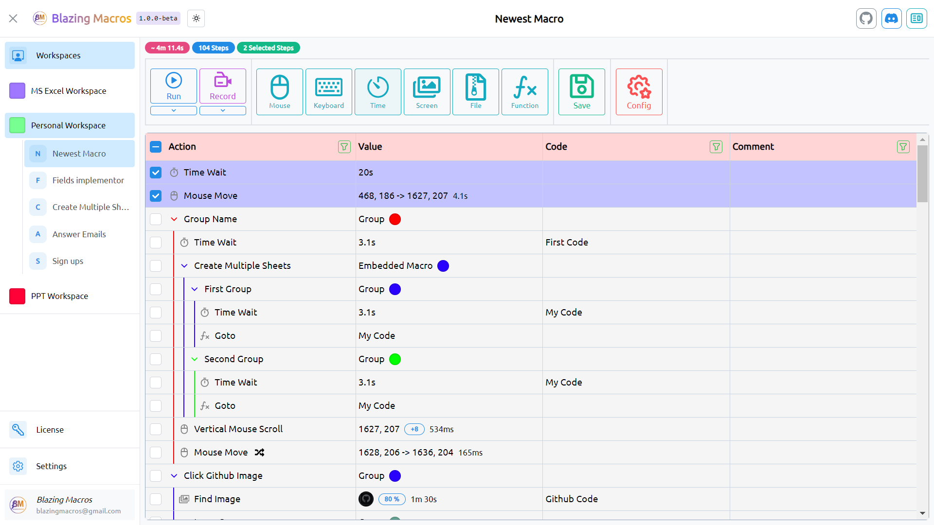Check the First Group row checkbox
The width and height of the screenshot is (934, 525).
click(x=156, y=289)
